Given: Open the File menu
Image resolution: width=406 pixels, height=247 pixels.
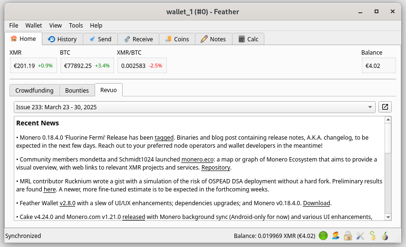Looking at the screenshot, I should pos(13,25).
